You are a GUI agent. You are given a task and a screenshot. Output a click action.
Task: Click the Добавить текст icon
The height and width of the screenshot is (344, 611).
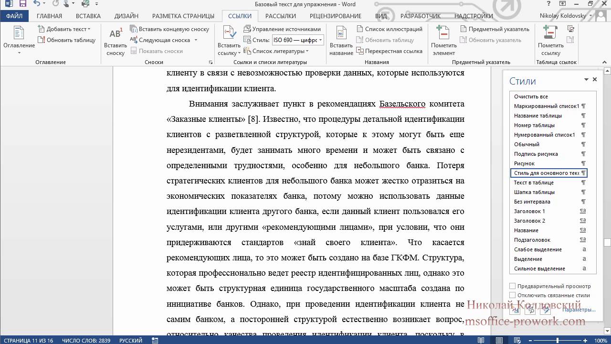(x=42, y=29)
